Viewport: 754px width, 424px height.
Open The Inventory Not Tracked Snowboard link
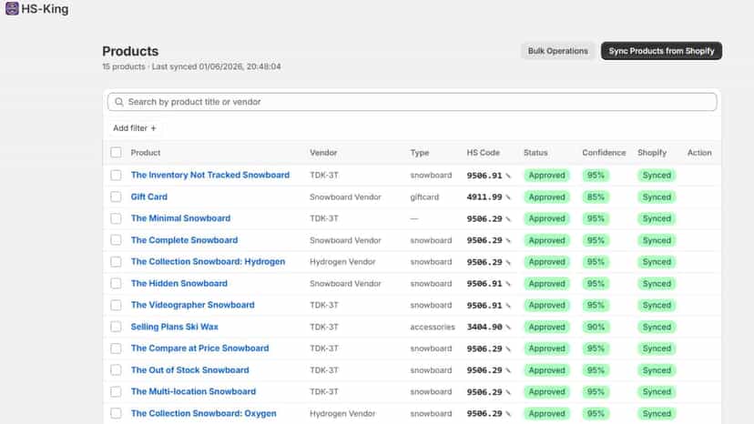210,175
